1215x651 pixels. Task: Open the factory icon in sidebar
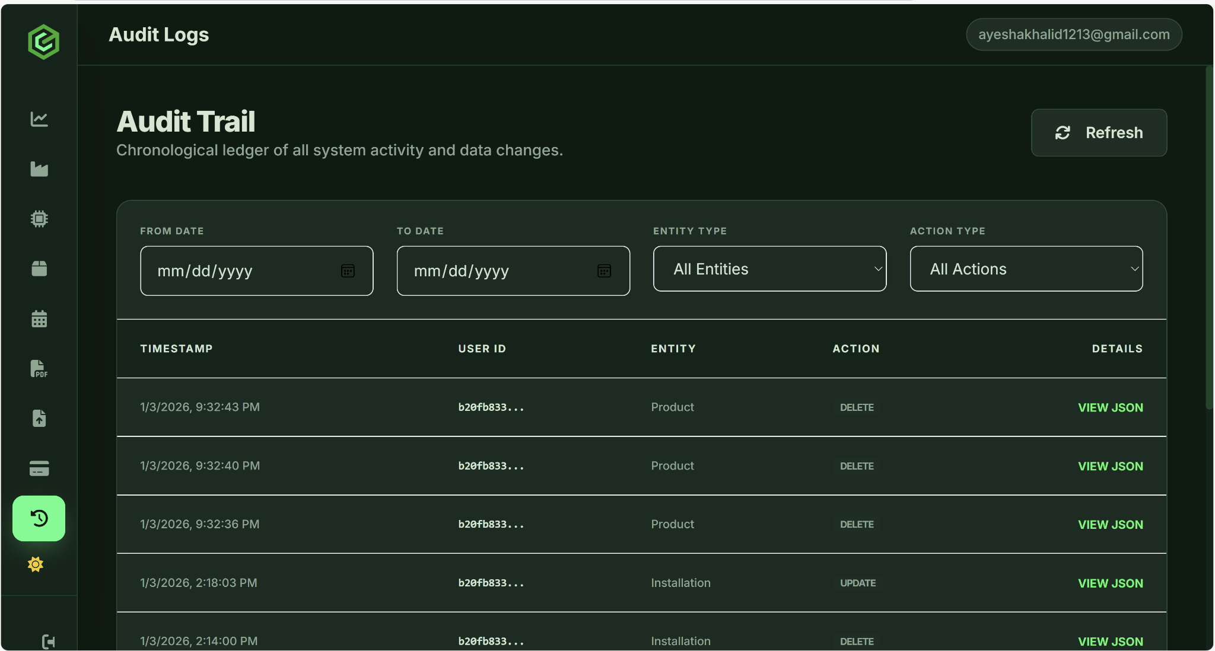click(x=39, y=170)
